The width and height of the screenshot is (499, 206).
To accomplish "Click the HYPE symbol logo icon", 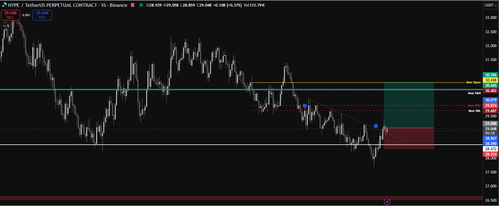I will pos(4,5).
